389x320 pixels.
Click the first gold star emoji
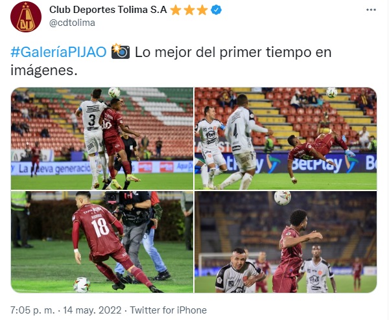(176, 10)
